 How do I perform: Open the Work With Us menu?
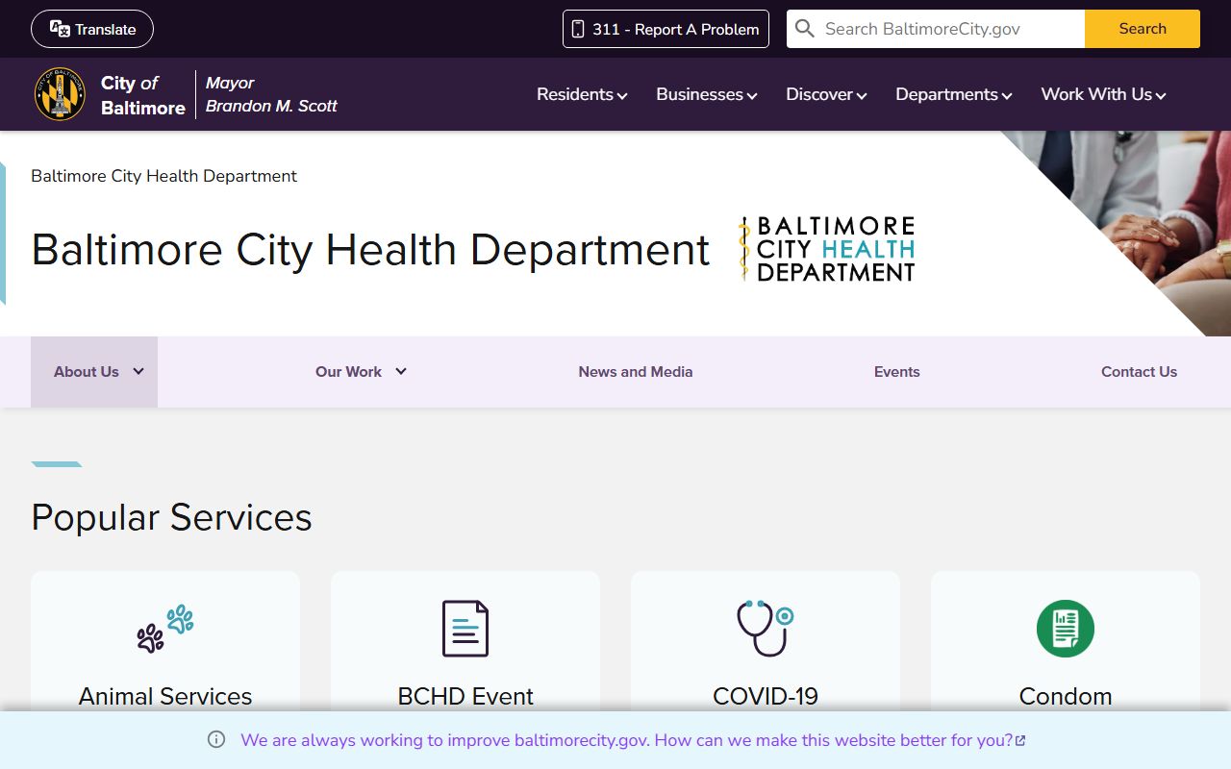[1103, 94]
